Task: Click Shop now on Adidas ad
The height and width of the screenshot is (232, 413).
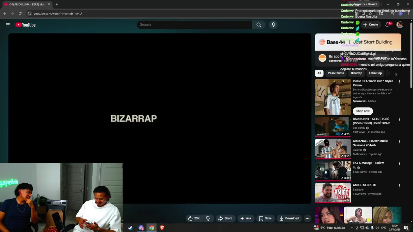Action: coord(363,111)
